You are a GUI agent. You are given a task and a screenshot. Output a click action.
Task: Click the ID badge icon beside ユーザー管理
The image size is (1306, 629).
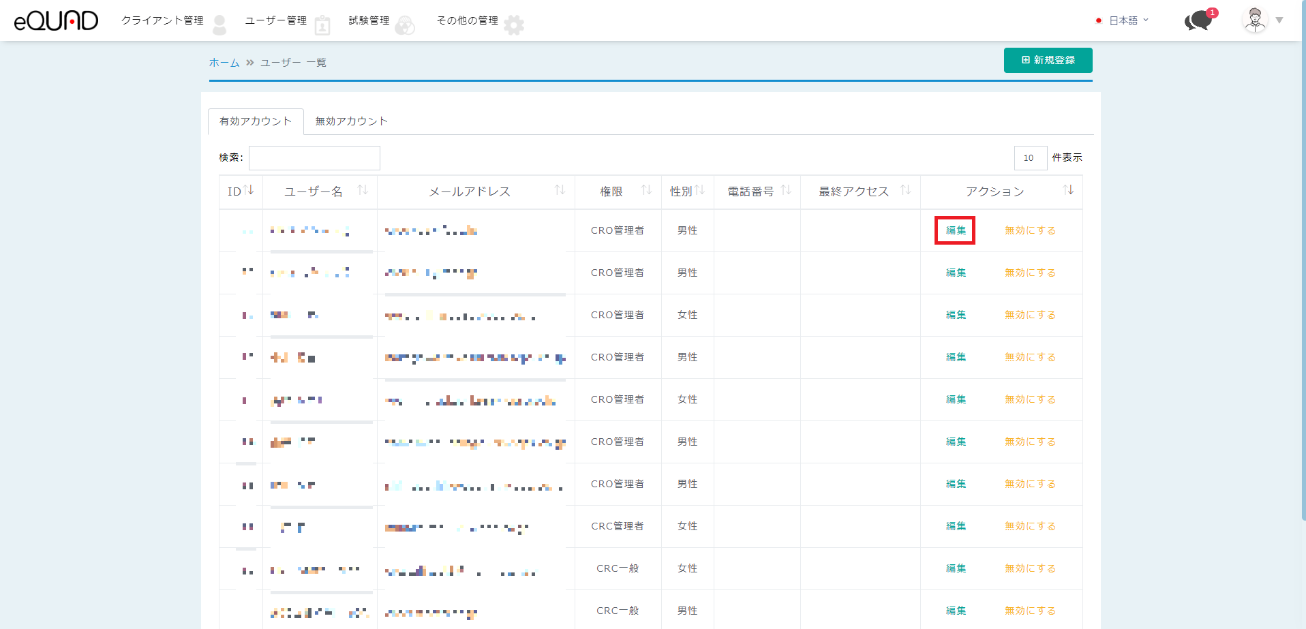tap(322, 26)
